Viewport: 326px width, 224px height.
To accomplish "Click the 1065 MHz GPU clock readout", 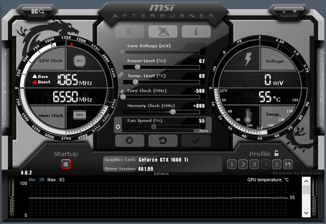I will coord(74,80).
